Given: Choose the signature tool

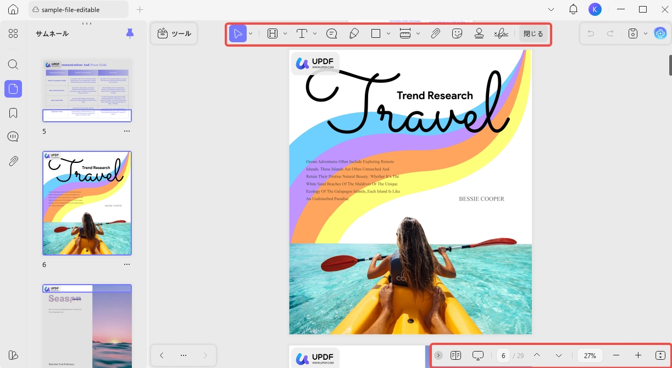Looking at the screenshot, I should 501,33.
